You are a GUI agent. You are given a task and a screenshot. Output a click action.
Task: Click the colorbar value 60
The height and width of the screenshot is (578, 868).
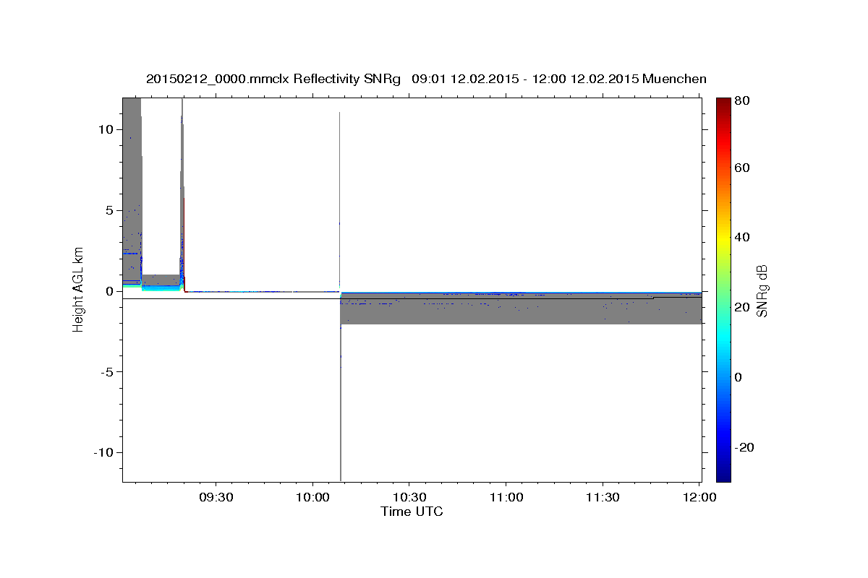[741, 168]
